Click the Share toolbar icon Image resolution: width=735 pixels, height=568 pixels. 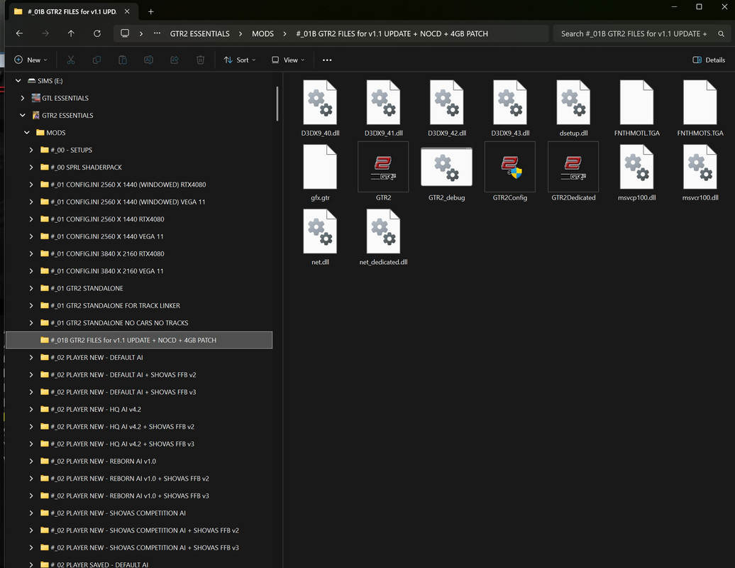point(175,60)
